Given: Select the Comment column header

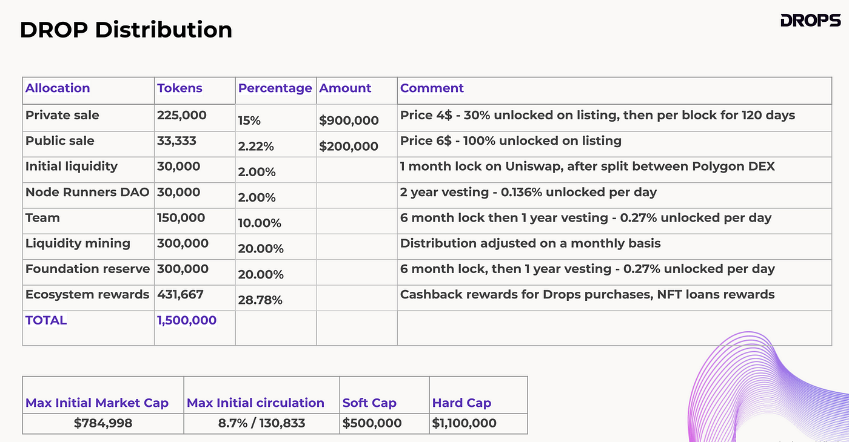Looking at the screenshot, I should (432, 88).
